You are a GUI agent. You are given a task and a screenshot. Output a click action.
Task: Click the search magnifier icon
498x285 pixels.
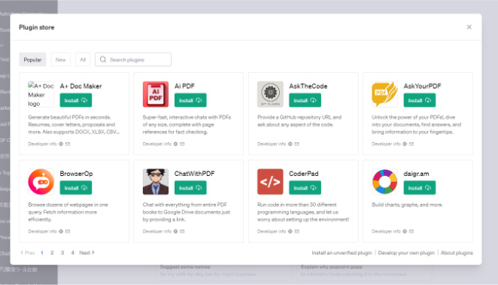point(103,59)
